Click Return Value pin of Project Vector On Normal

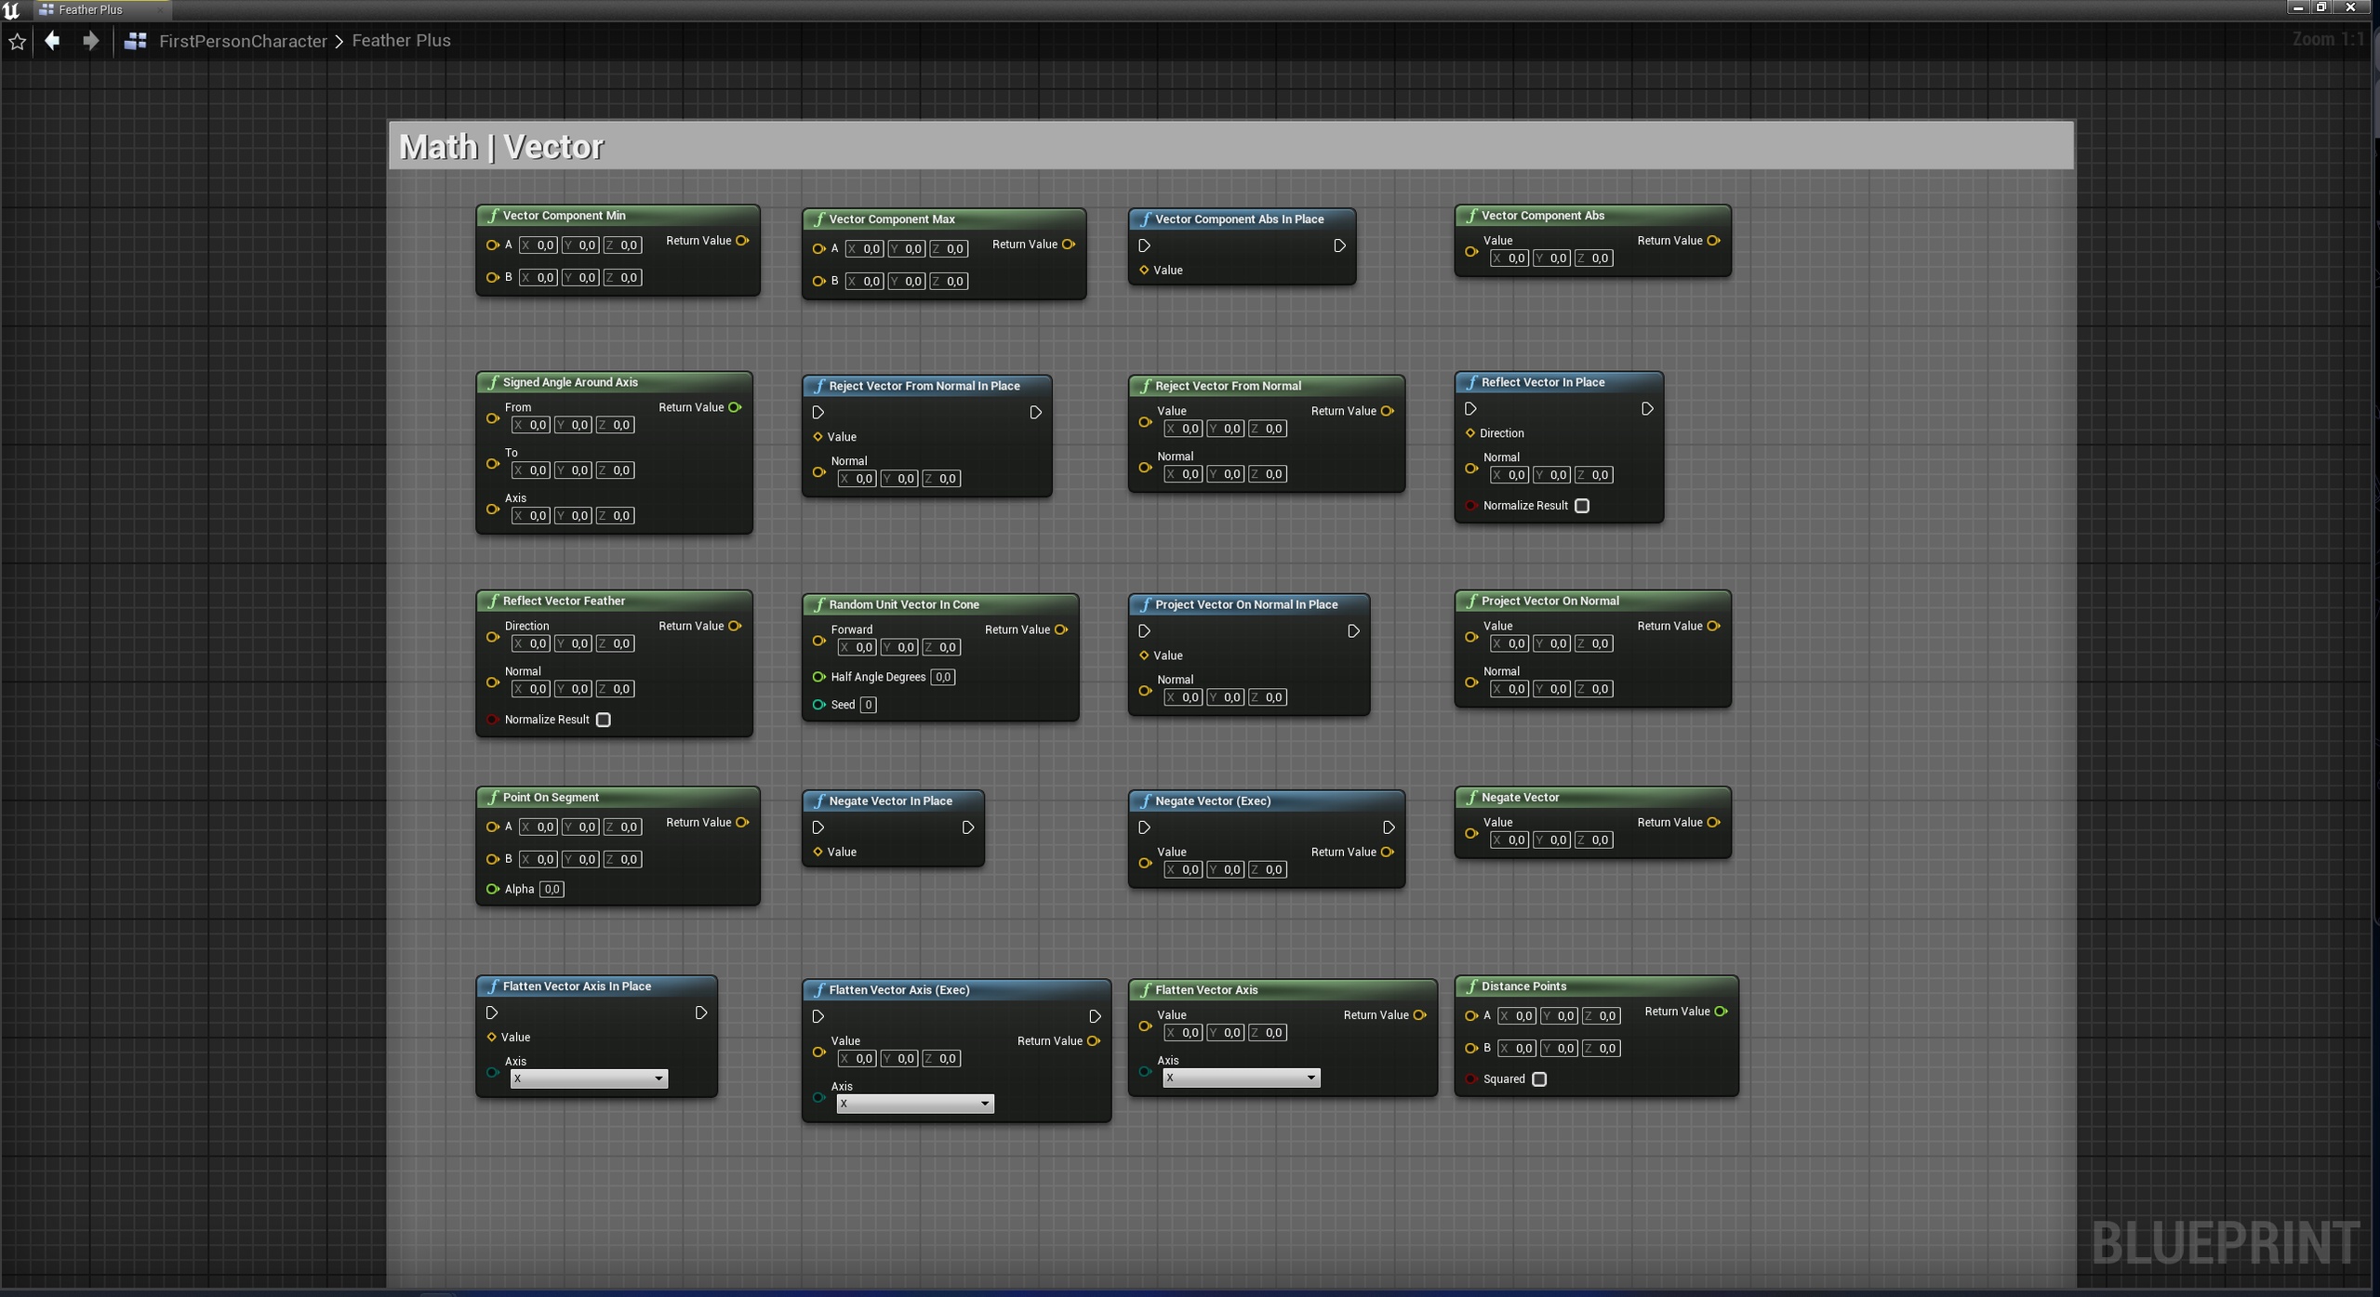[1713, 626]
